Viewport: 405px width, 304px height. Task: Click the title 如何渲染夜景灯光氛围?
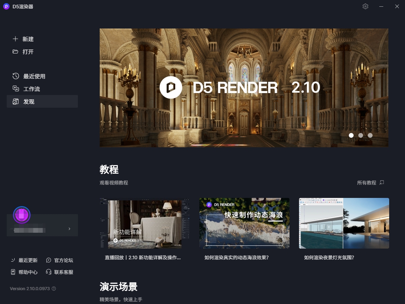click(x=329, y=257)
